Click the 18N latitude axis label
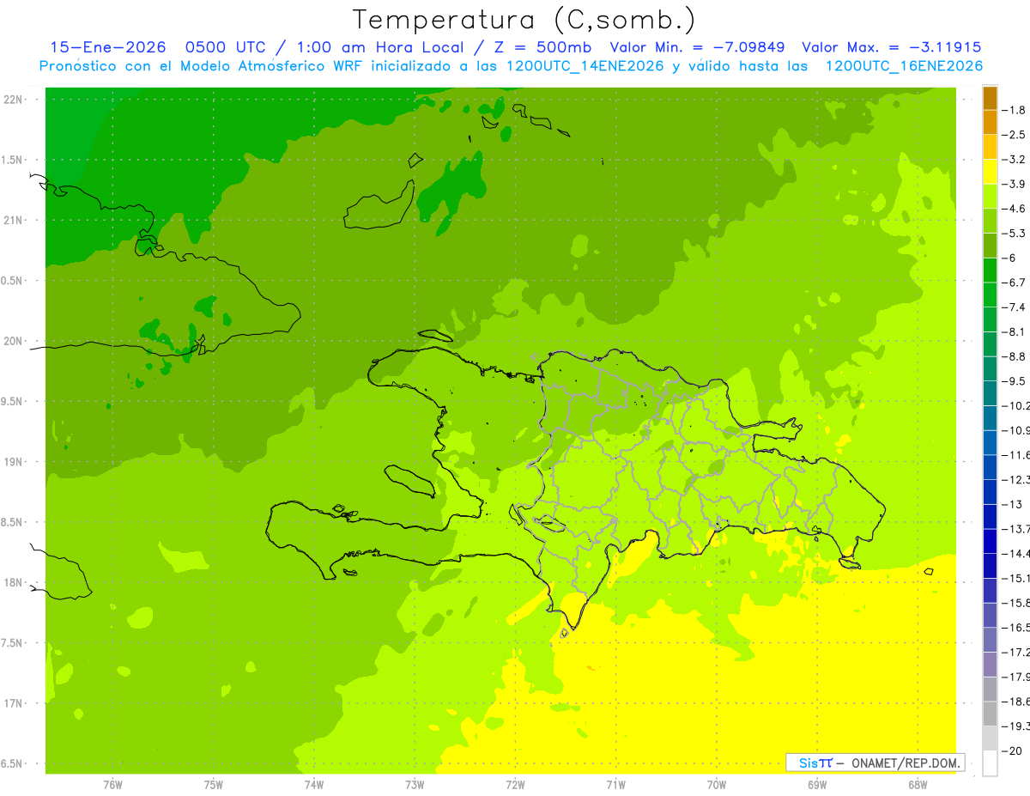The image size is (1030, 796). [15, 583]
